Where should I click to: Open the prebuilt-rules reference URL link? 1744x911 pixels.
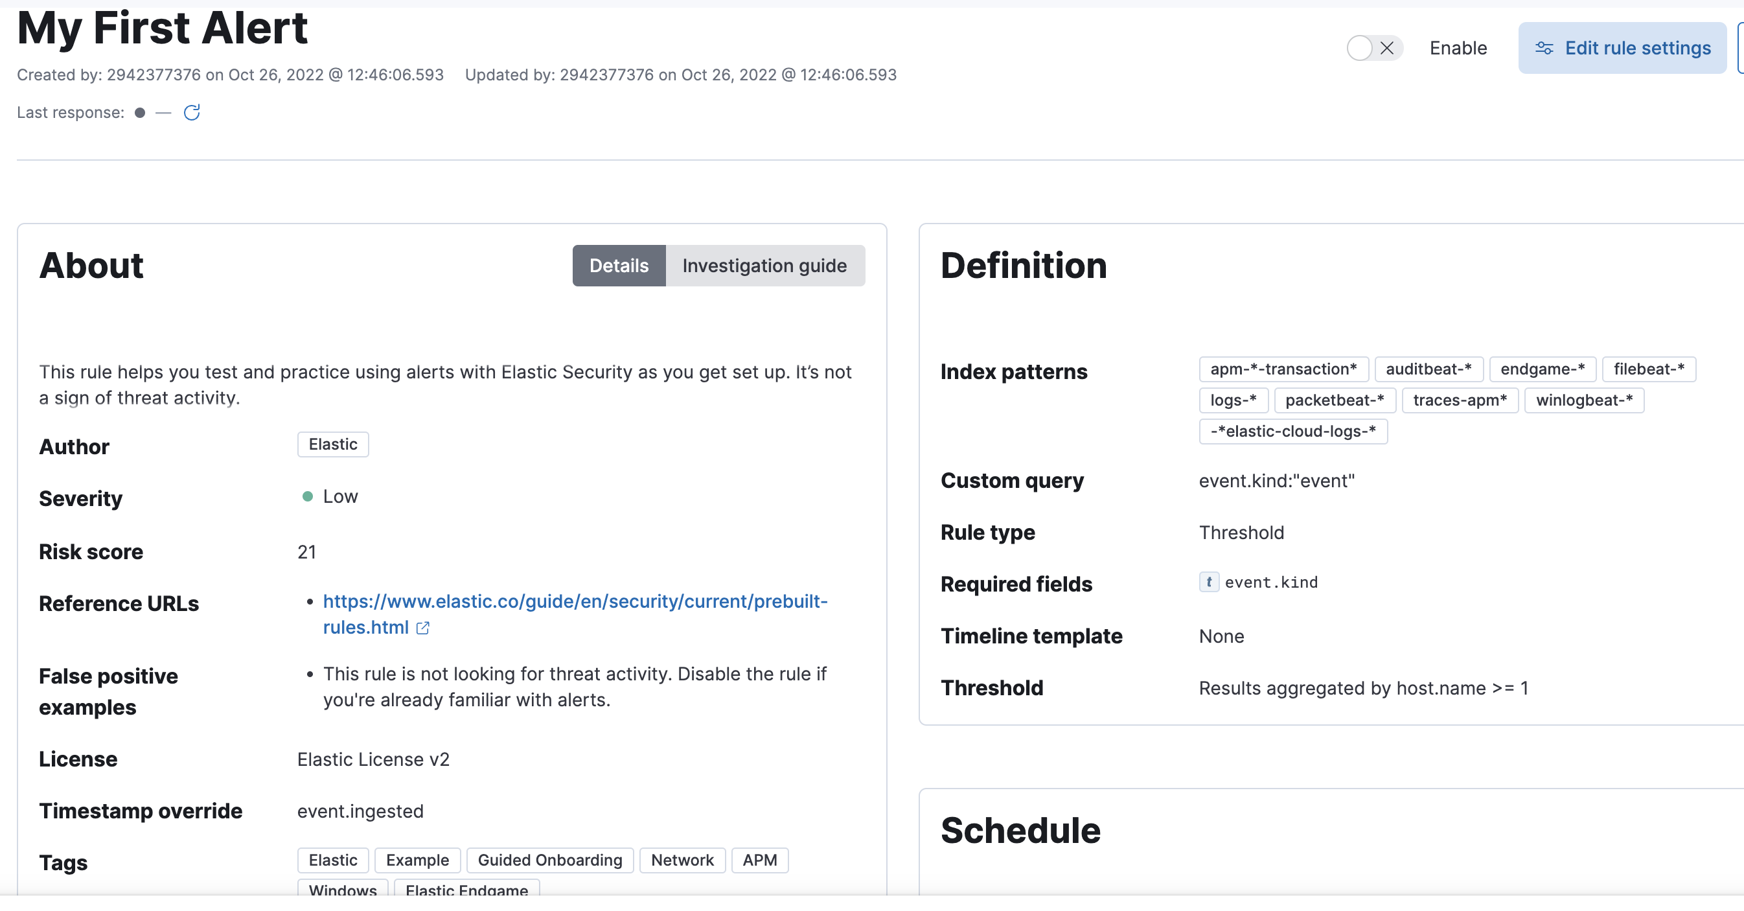pyautogui.click(x=574, y=601)
